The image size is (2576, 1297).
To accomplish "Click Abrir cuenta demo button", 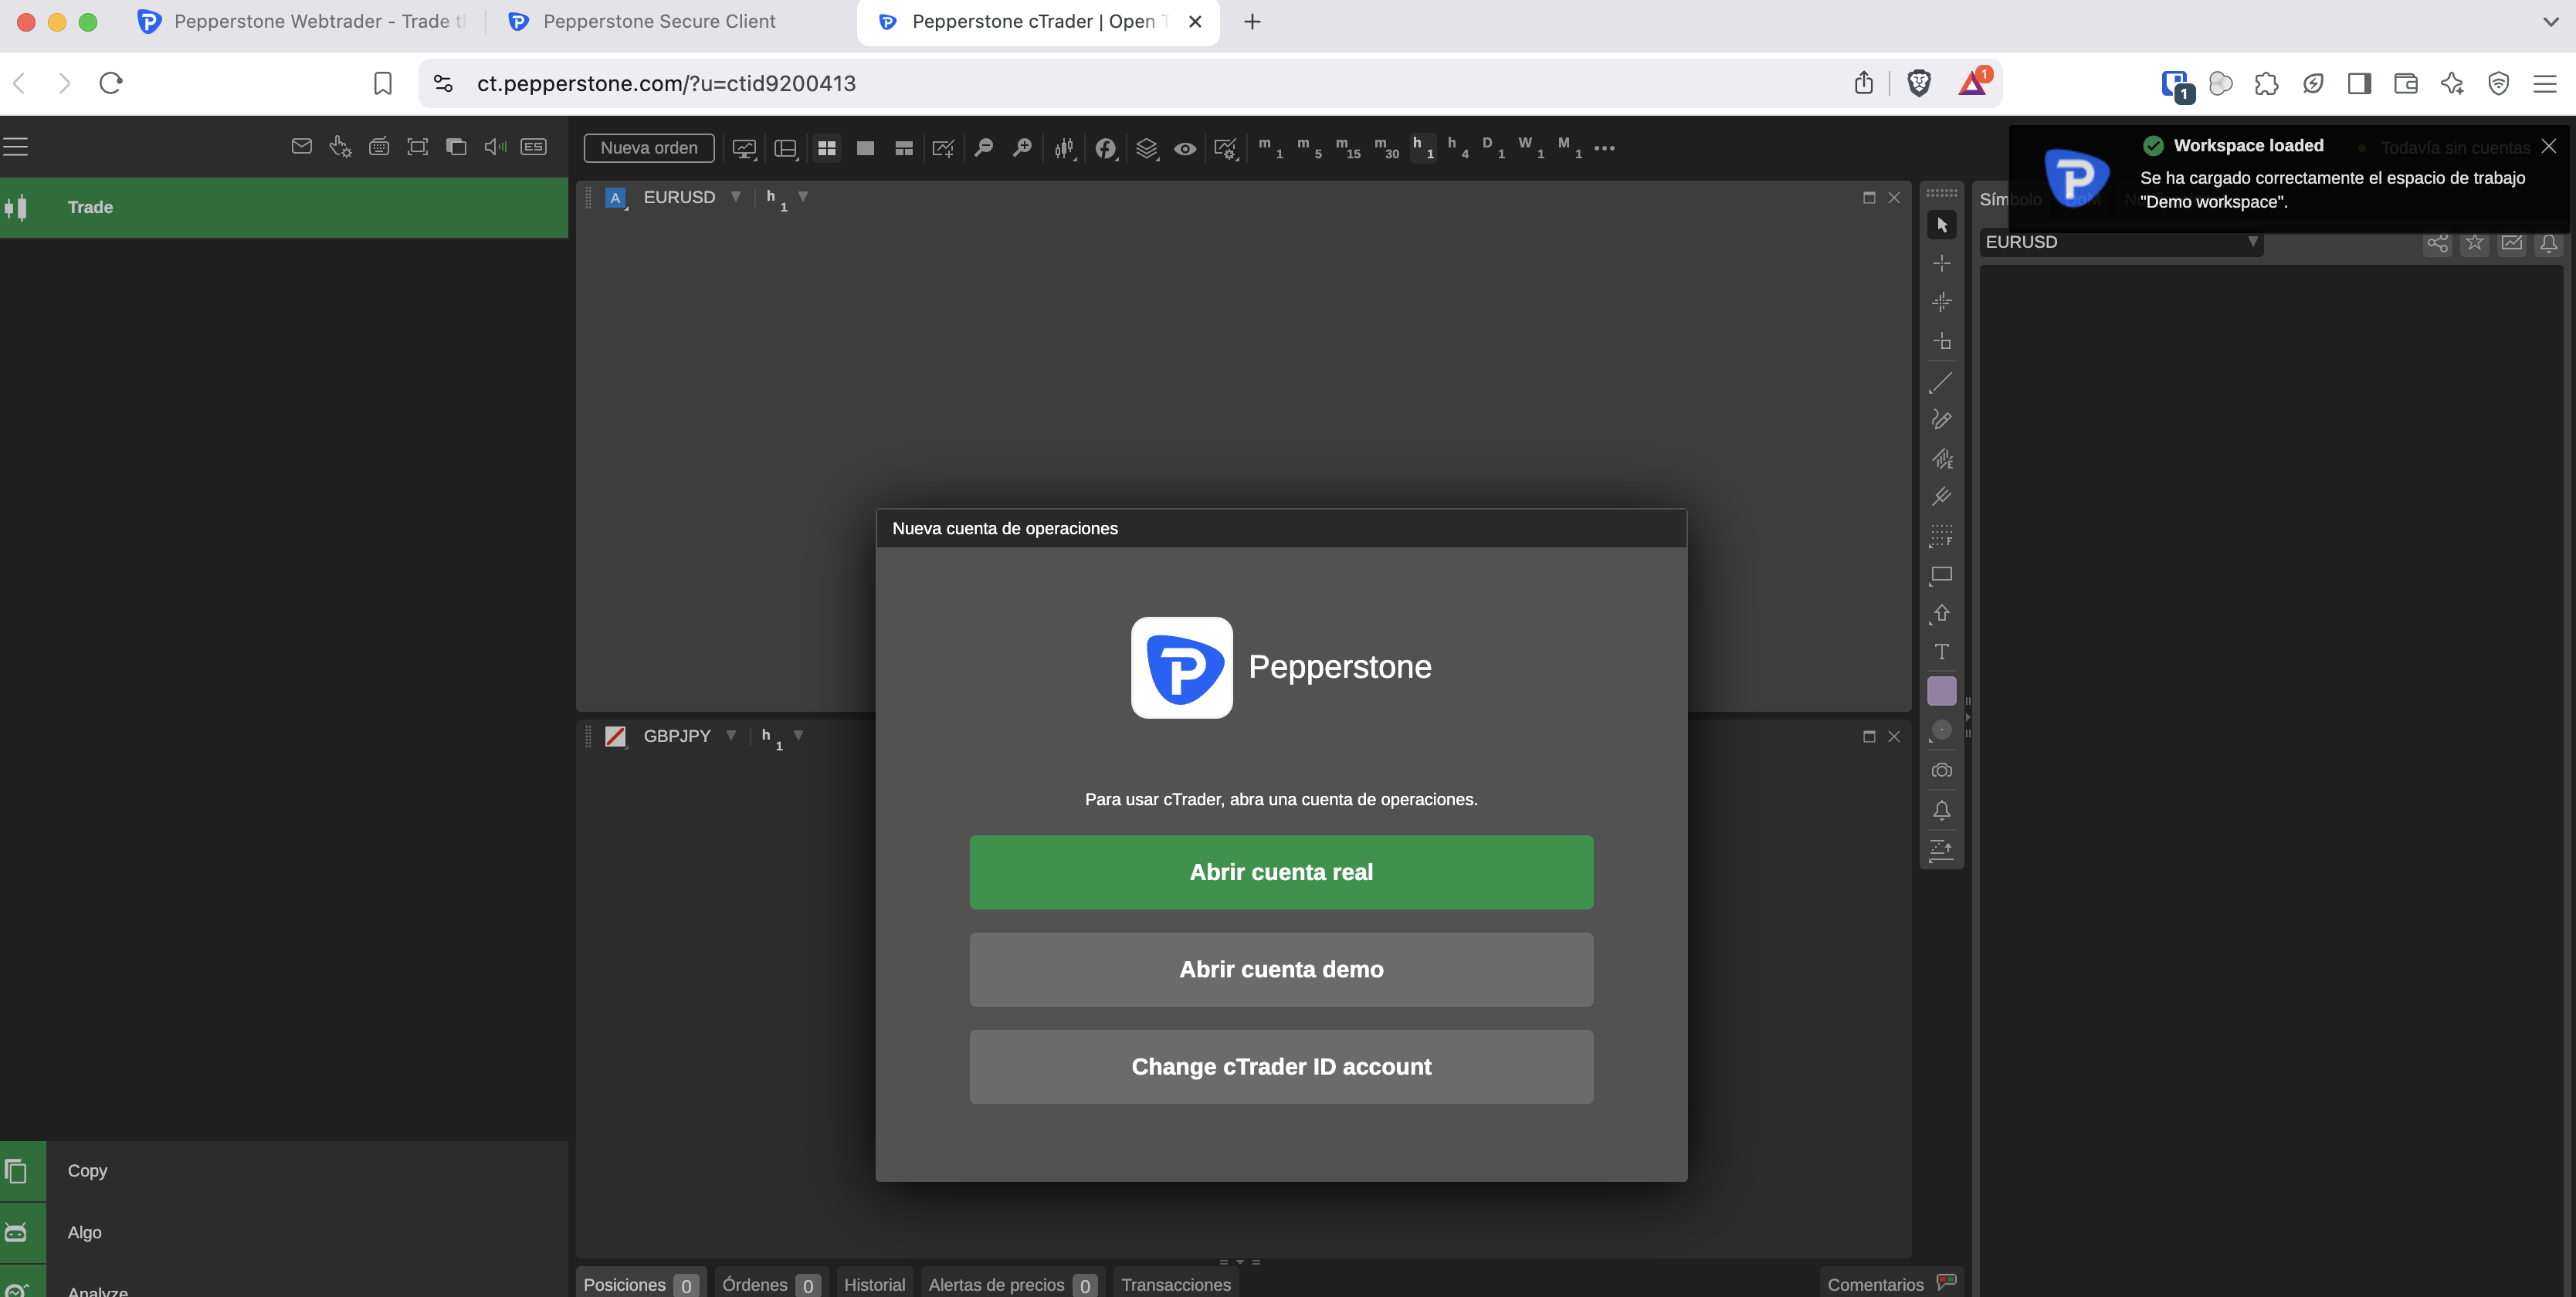I will coord(1281,969).
